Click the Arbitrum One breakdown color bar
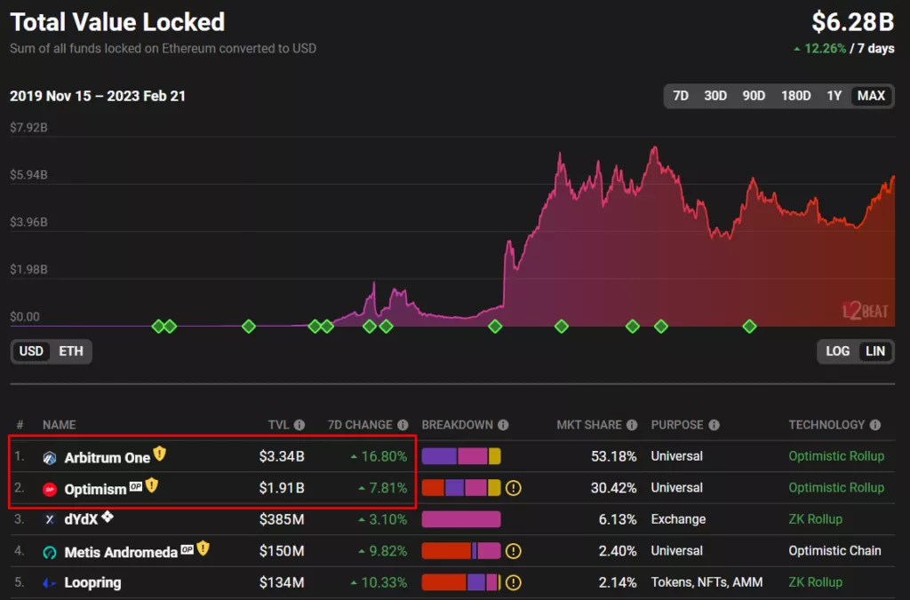 (x=461, y=456)
